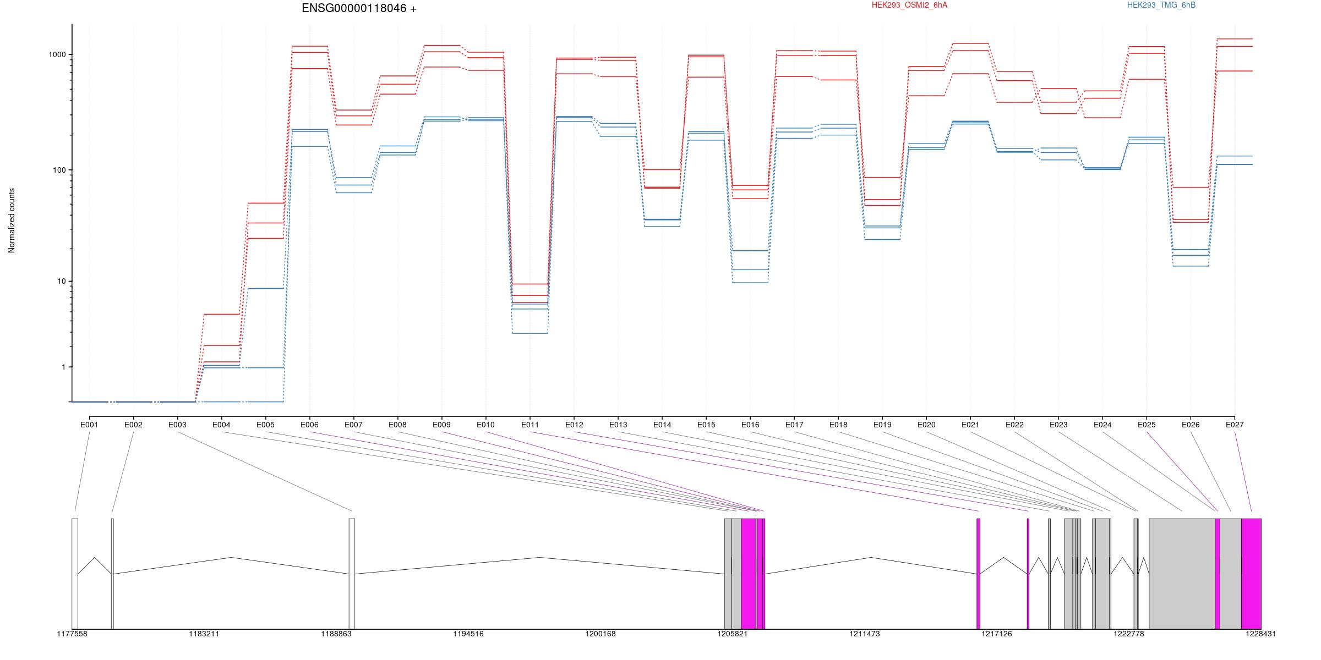Select exon bin label E013
1321x660 pixels.
(618, 425)
